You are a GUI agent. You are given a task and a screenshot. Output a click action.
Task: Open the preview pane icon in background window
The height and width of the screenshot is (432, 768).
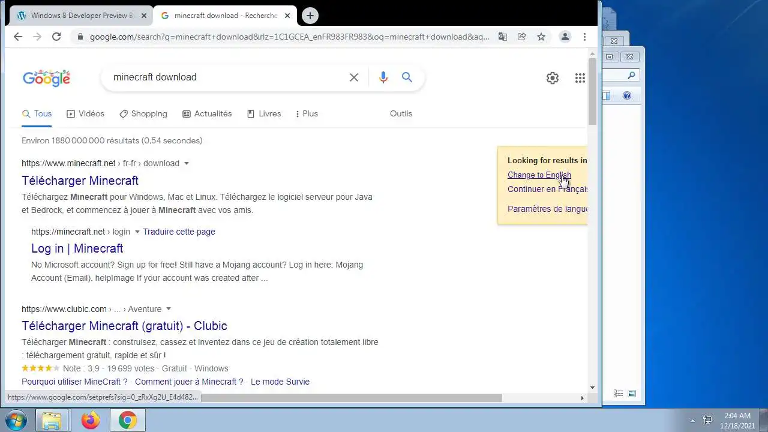[x=607, y=95]
